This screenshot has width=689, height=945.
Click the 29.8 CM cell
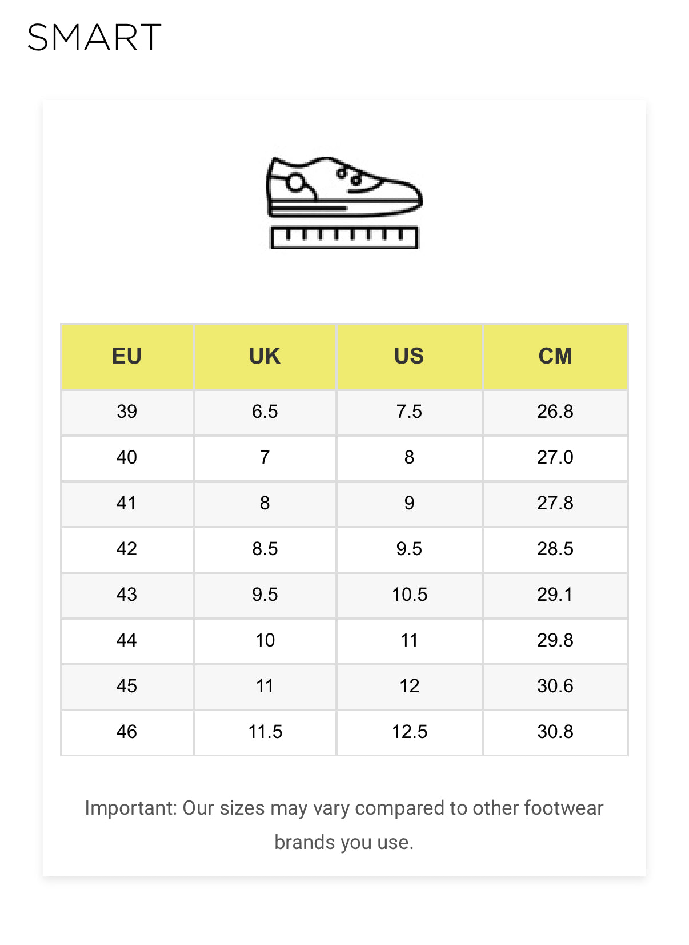555,640
